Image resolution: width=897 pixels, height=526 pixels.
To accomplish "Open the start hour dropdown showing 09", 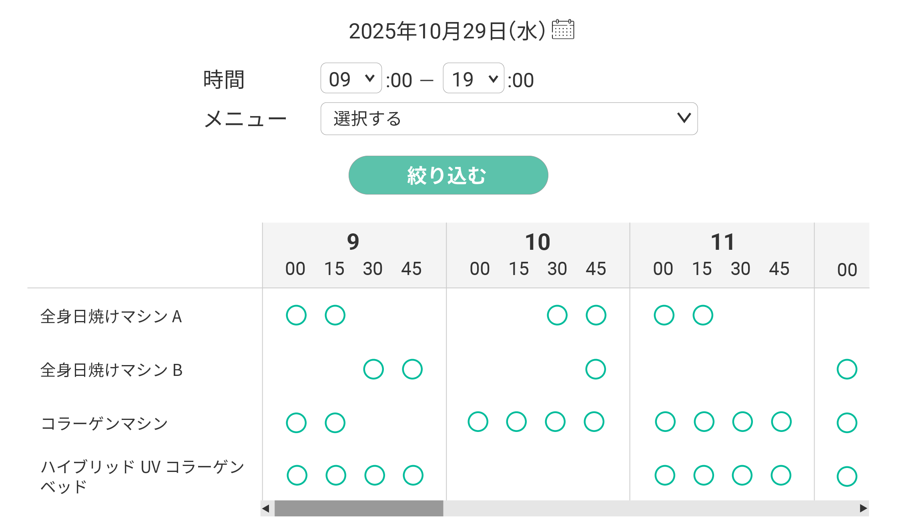I will [x=351, y=78].
